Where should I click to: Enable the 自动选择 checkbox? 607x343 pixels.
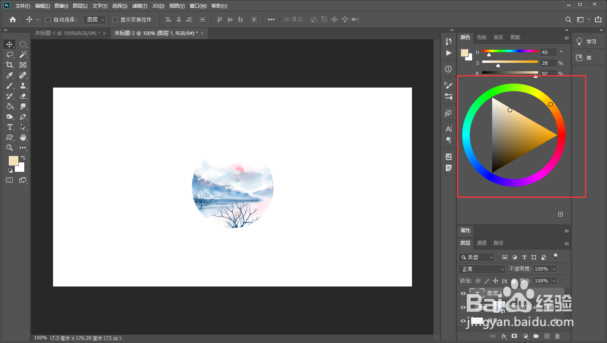[x=48, y=19]
